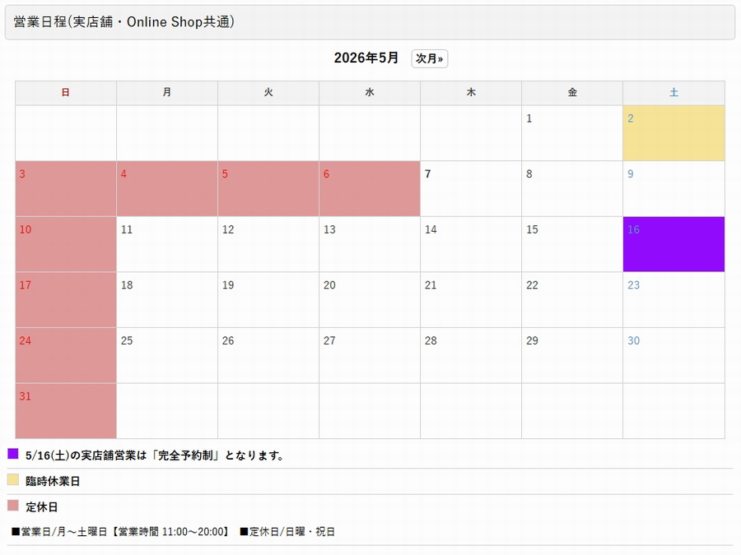This screenshot has width=741, height=555.
Task: Select date 29 in the calendar
Action: tap(572, 355)
